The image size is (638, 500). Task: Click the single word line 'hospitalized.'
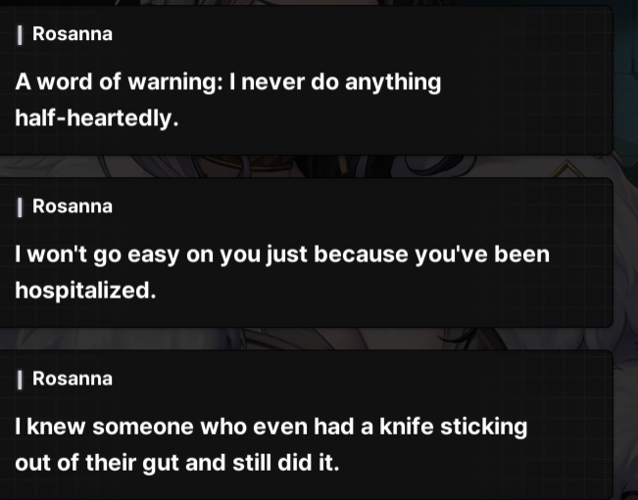[x=85, y=291]
